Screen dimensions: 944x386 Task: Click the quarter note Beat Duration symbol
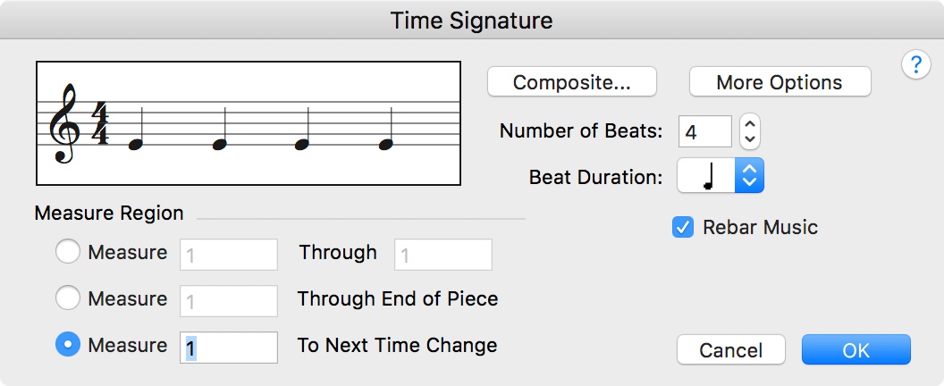(x=707, y=177)
